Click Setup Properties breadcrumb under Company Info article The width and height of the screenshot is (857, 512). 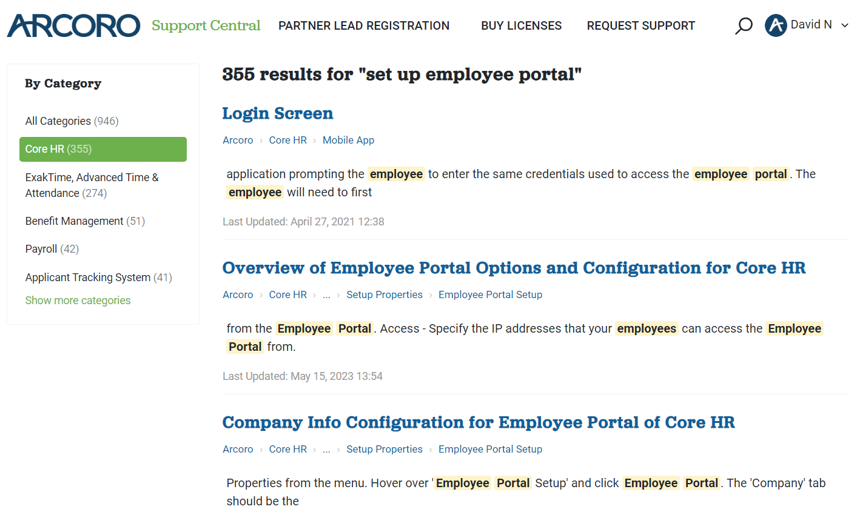385,449
